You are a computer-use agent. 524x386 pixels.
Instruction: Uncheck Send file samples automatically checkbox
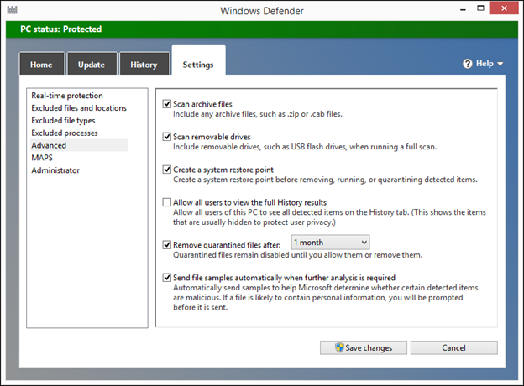pos(167,278)
